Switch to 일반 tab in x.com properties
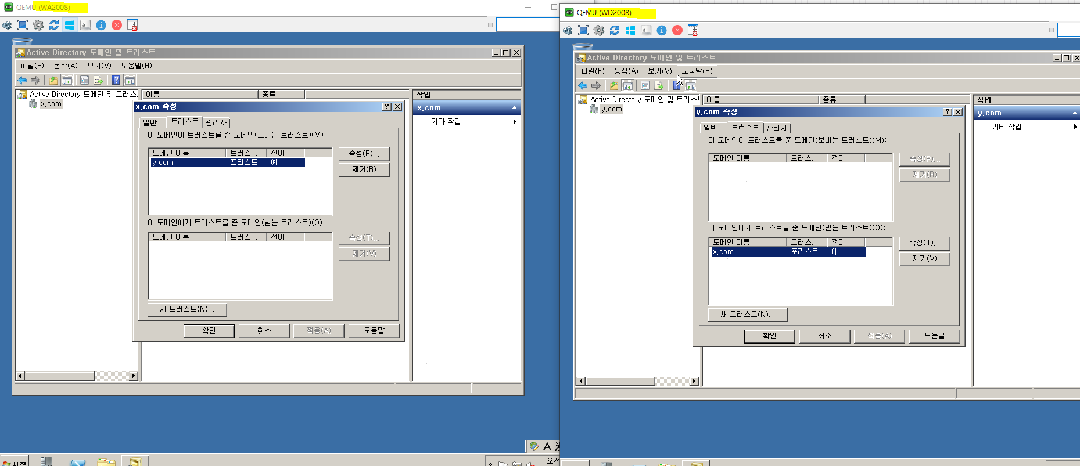The width and height of the screenshot is (1080, 466). click(150, 122)
